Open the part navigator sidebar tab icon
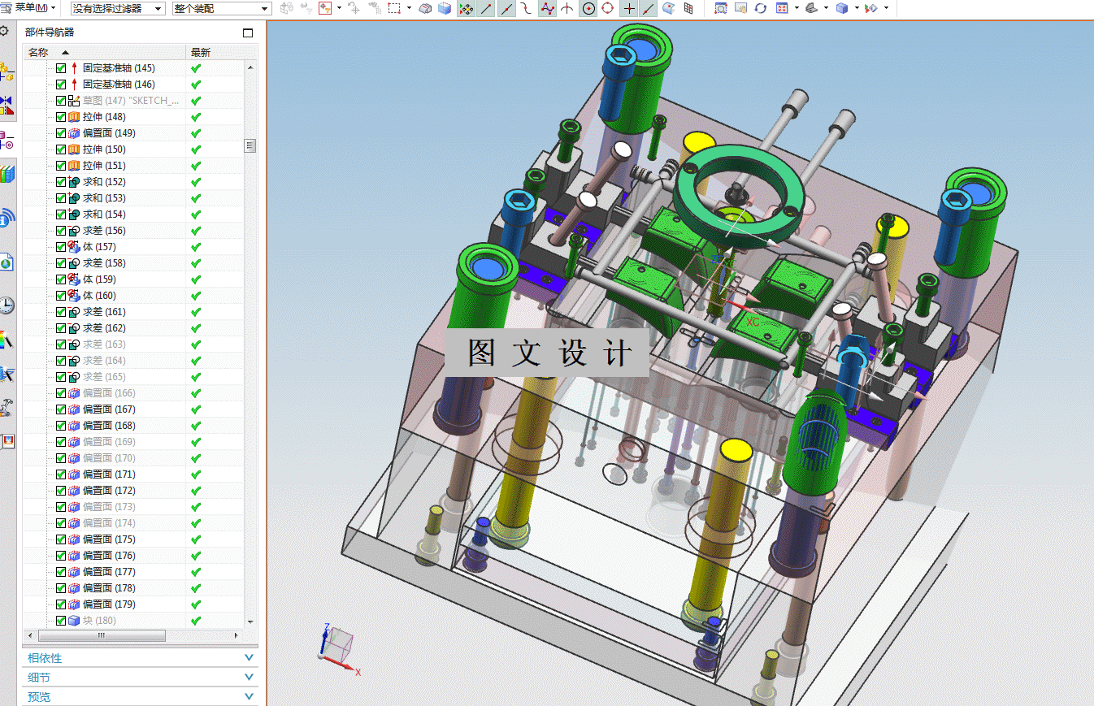This screenshot has height=706, width=1094. tap(7, 140)
